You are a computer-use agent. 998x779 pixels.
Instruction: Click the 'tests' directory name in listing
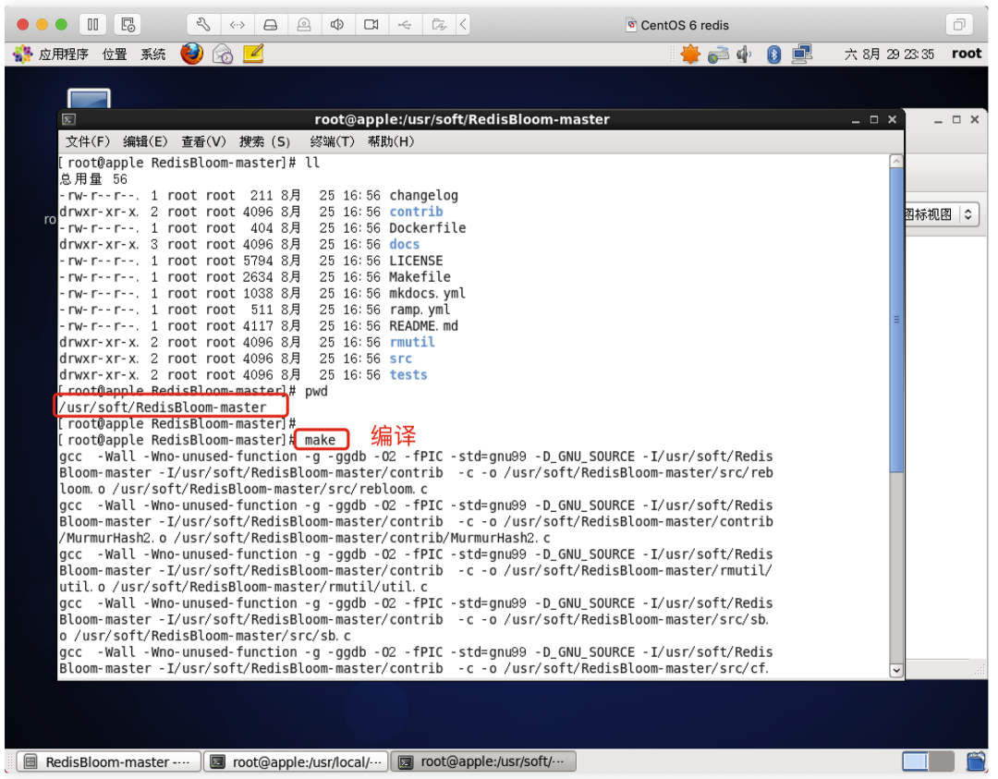pos(408,375)
